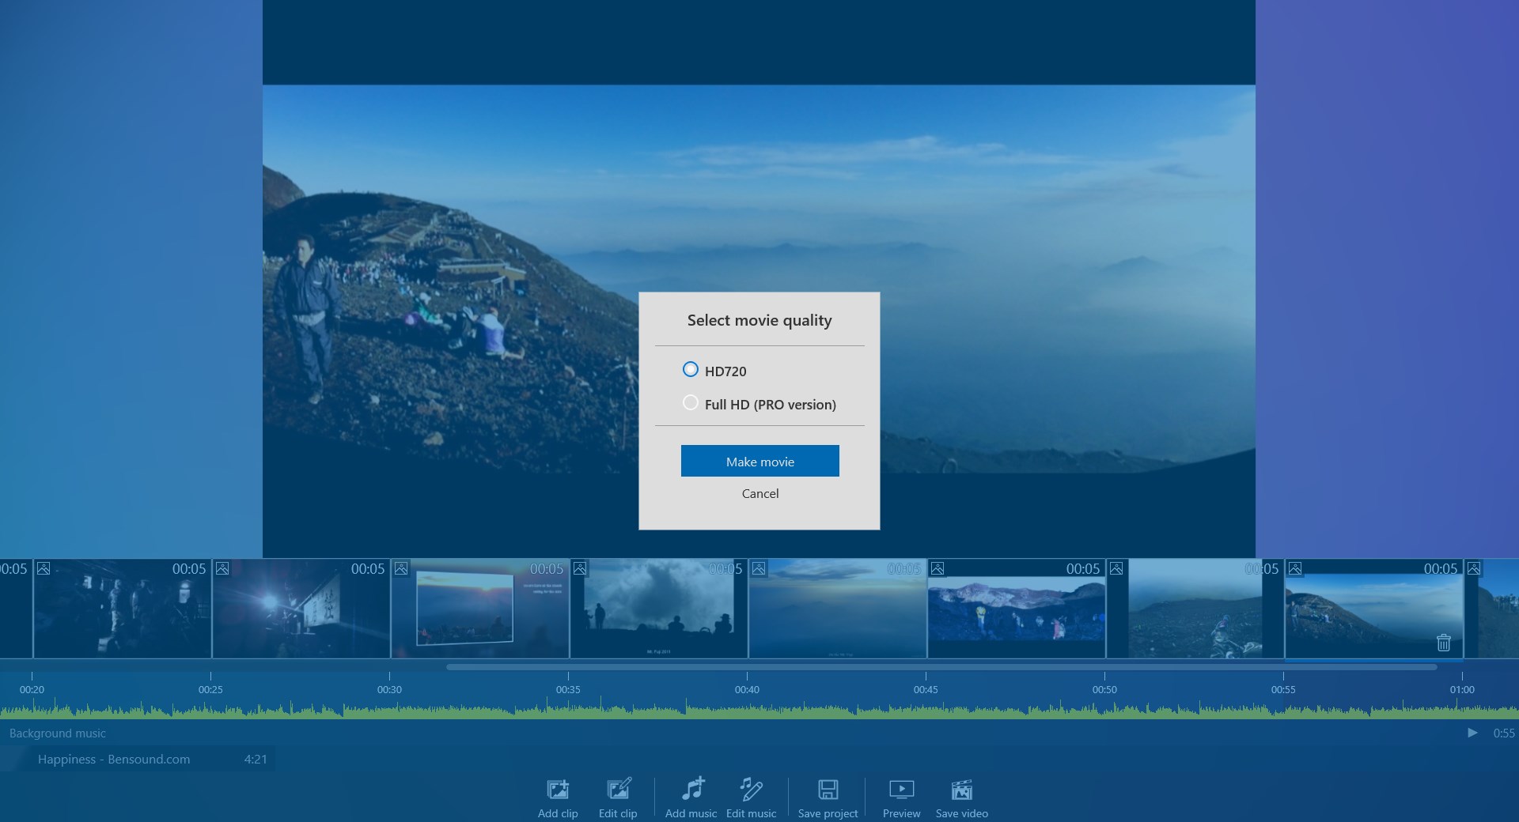Click the image type icon on framed sunset clip

click(401, 568)
